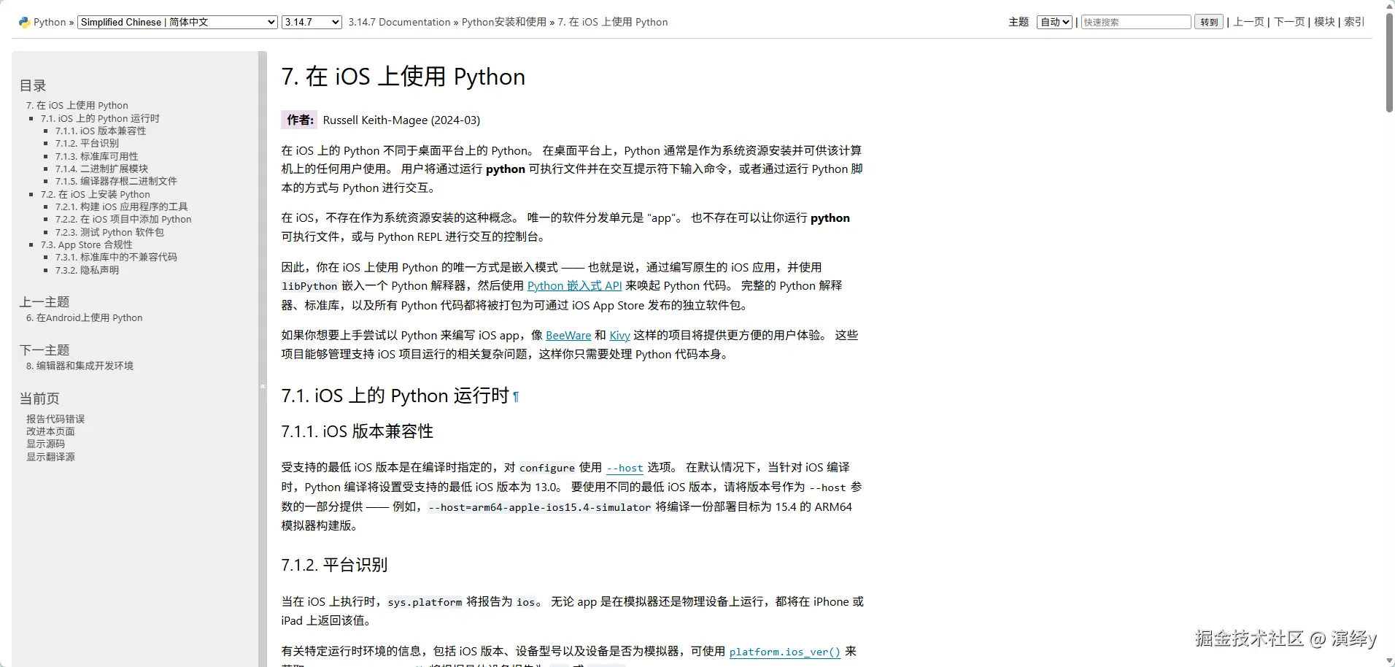Open the version dropdown 3.14.7
The width and height of the screenshot is (1395, 667).
[312, 22]
